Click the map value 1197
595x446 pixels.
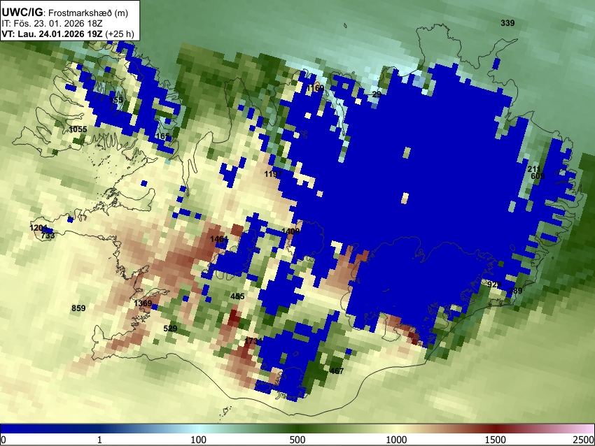click(x=273, y=174)
